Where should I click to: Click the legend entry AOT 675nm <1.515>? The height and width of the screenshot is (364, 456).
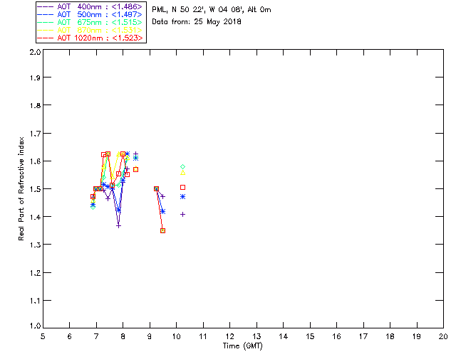click(x=90, y=22)
